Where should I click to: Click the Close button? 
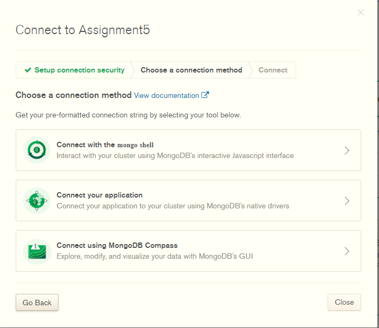click(344, 302)
